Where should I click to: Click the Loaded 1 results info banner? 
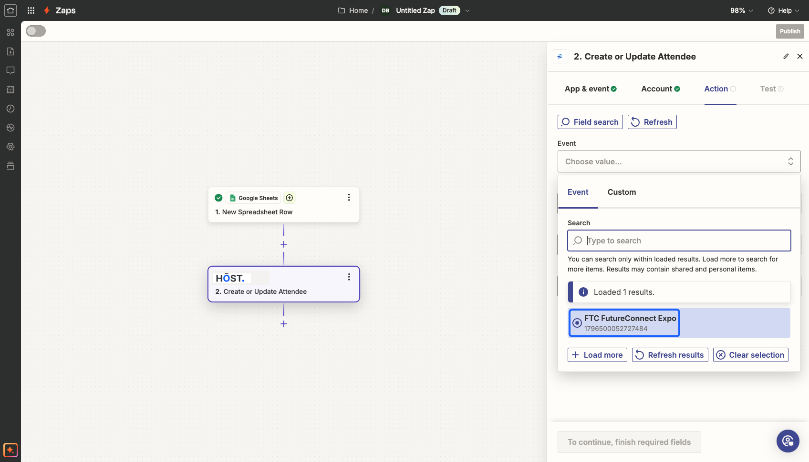pyautogui.click(x=679, y=292)
